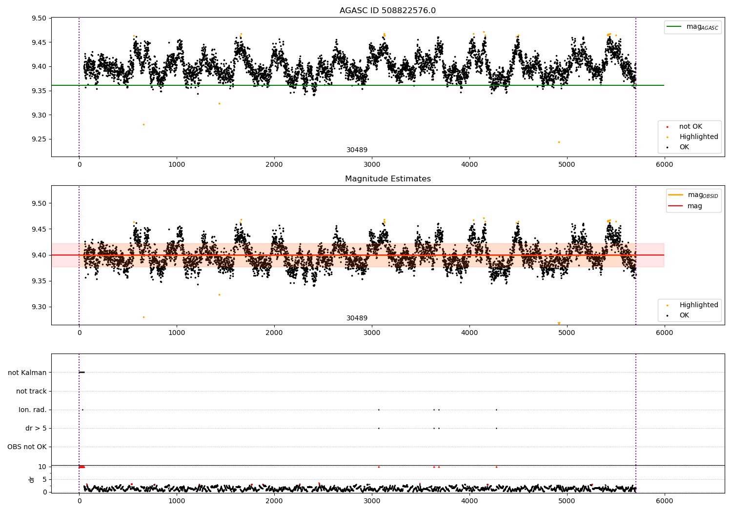Click the 9.30 tick label in middle plot
The width and height of the screenshot is (732, 512).
click(x=39, y=307)
